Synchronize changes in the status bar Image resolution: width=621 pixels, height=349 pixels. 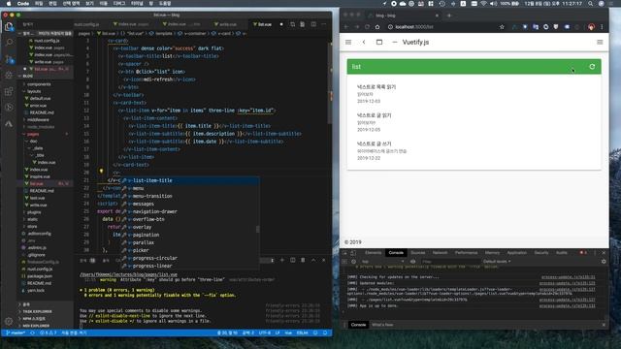[x=32, y=333]
